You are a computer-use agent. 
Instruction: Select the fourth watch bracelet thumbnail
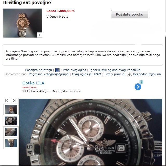[x=11, y=143]
